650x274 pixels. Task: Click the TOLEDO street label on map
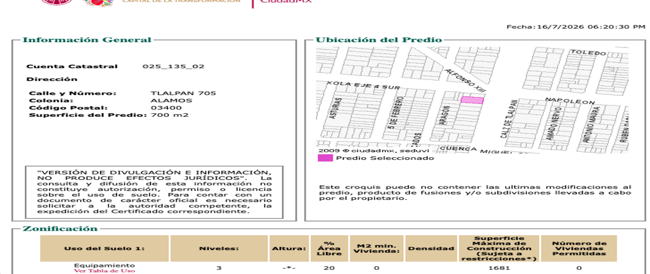pyautogui.click(x=588, y=53)
